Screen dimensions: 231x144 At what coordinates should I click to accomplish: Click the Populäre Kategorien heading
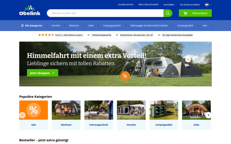[x=36, y=96]
